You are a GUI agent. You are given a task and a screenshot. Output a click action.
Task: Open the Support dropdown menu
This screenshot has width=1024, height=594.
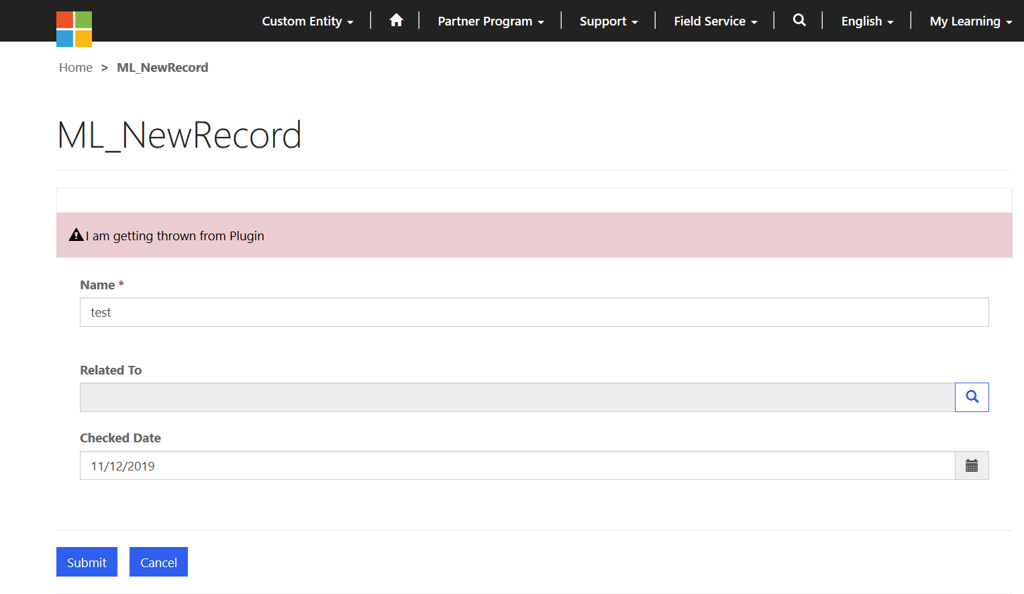(609, 21)
